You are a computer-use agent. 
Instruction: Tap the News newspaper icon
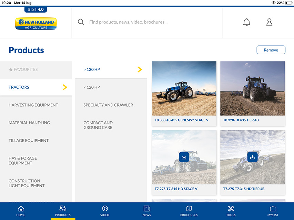click(147, 208)
